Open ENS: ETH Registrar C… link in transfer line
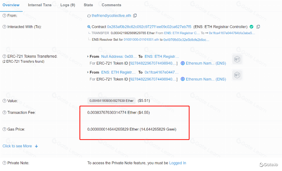 pos(182,33)
